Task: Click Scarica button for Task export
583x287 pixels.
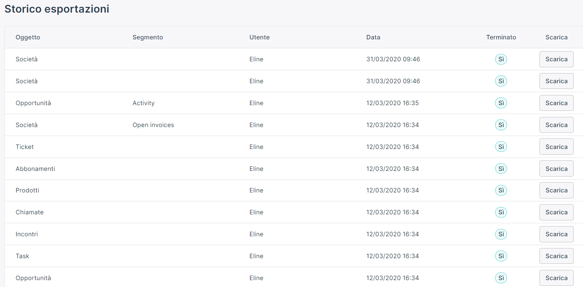Action: coord(556,256)
